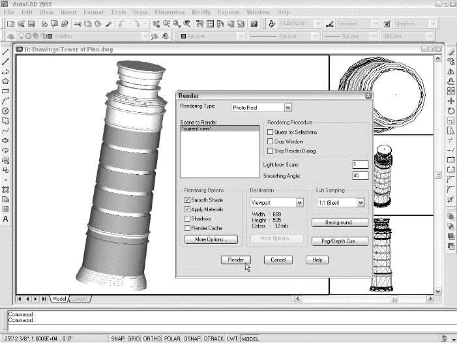Select the Move tool in the Modify toolbar
The height and width of the screenshot is (343, 457).
pos(451,101)
